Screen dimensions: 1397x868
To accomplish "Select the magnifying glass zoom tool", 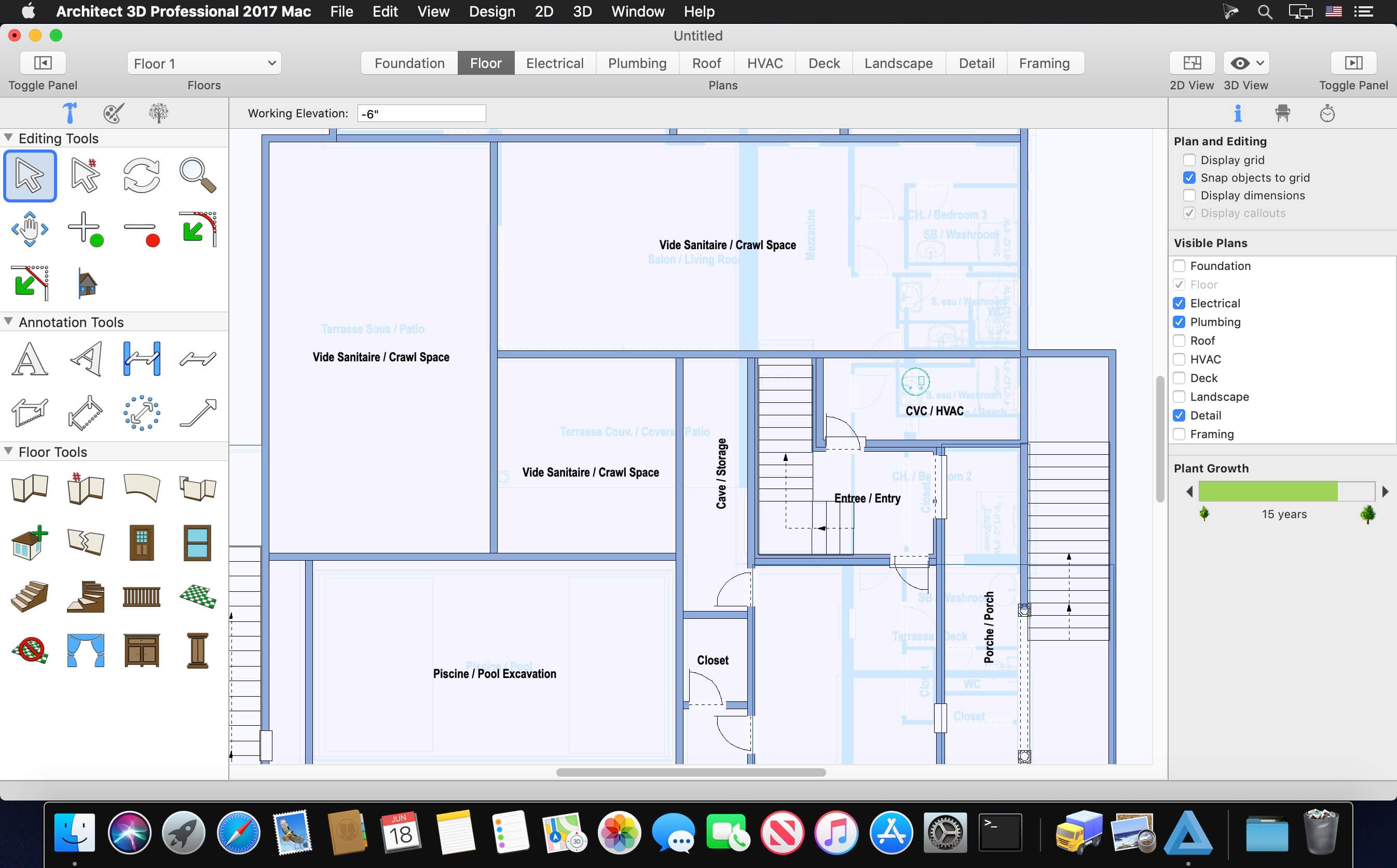I will (198, 175).
